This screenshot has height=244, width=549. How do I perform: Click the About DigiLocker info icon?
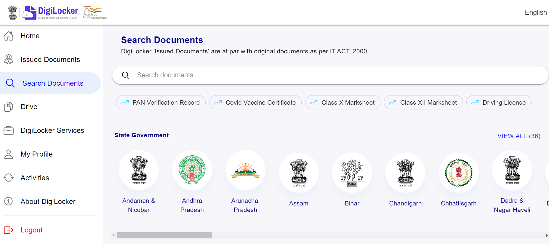point(9,201)
